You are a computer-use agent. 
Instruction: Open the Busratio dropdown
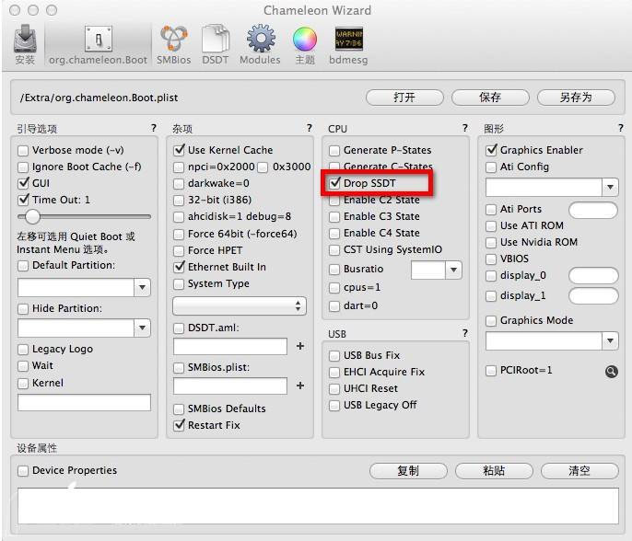452,270
